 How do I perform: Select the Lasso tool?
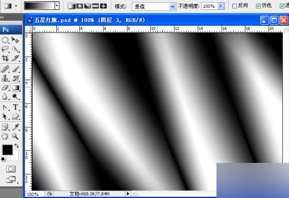(x=5, y=49)
